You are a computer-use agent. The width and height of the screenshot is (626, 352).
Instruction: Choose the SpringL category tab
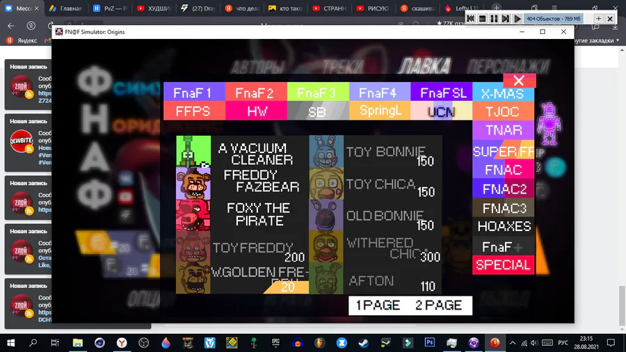(x=380, y=111)
